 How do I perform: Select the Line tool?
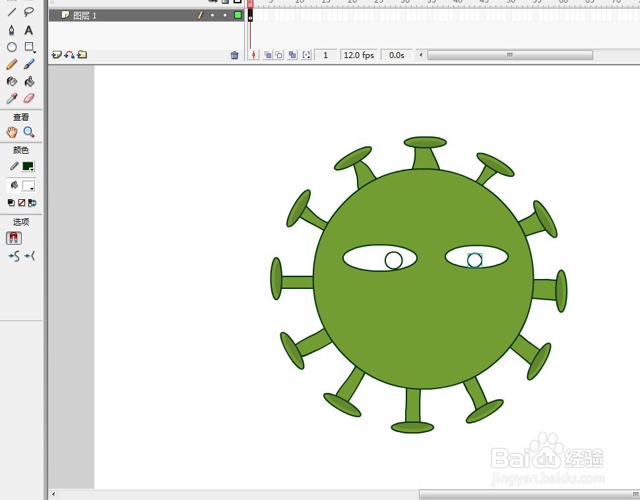(11, 12)
